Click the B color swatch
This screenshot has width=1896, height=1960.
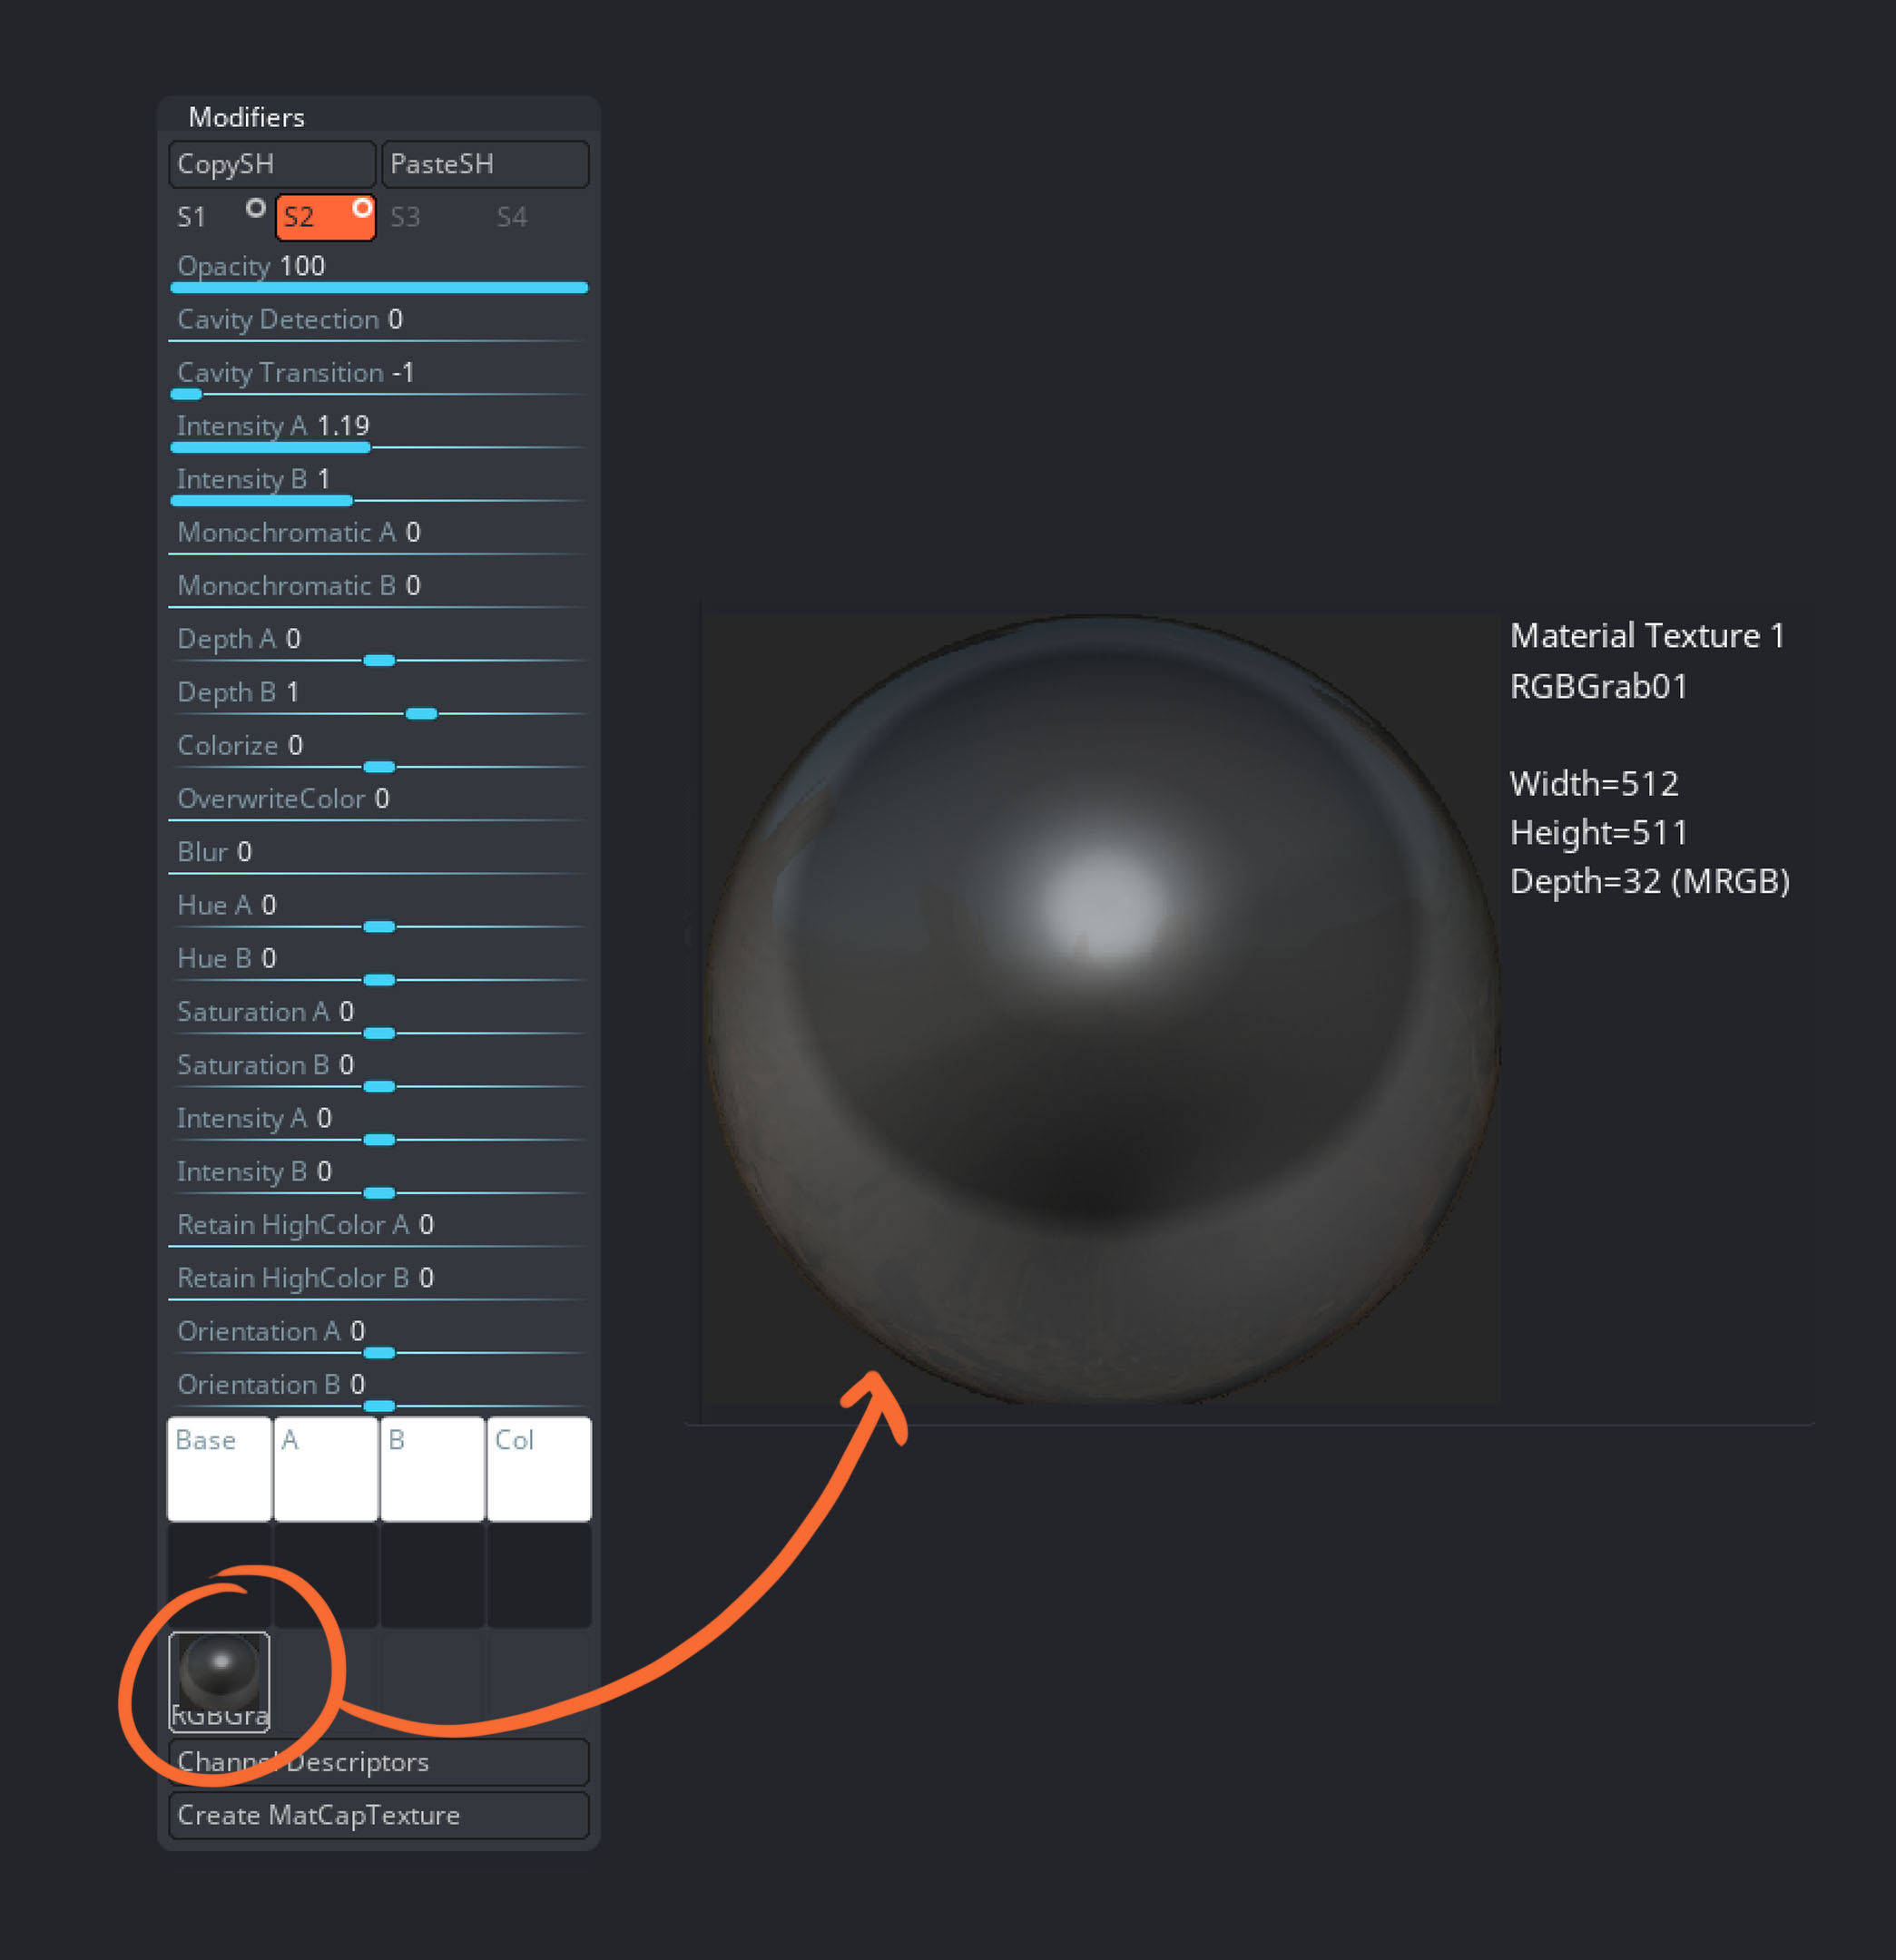[432, 1468]
